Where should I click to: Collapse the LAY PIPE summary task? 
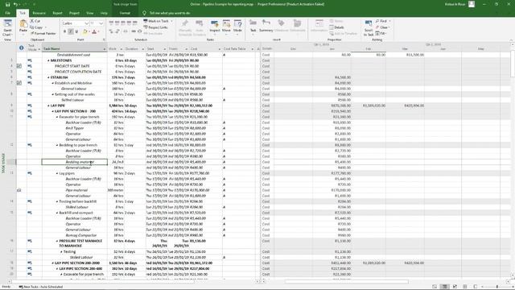(48, 106)
